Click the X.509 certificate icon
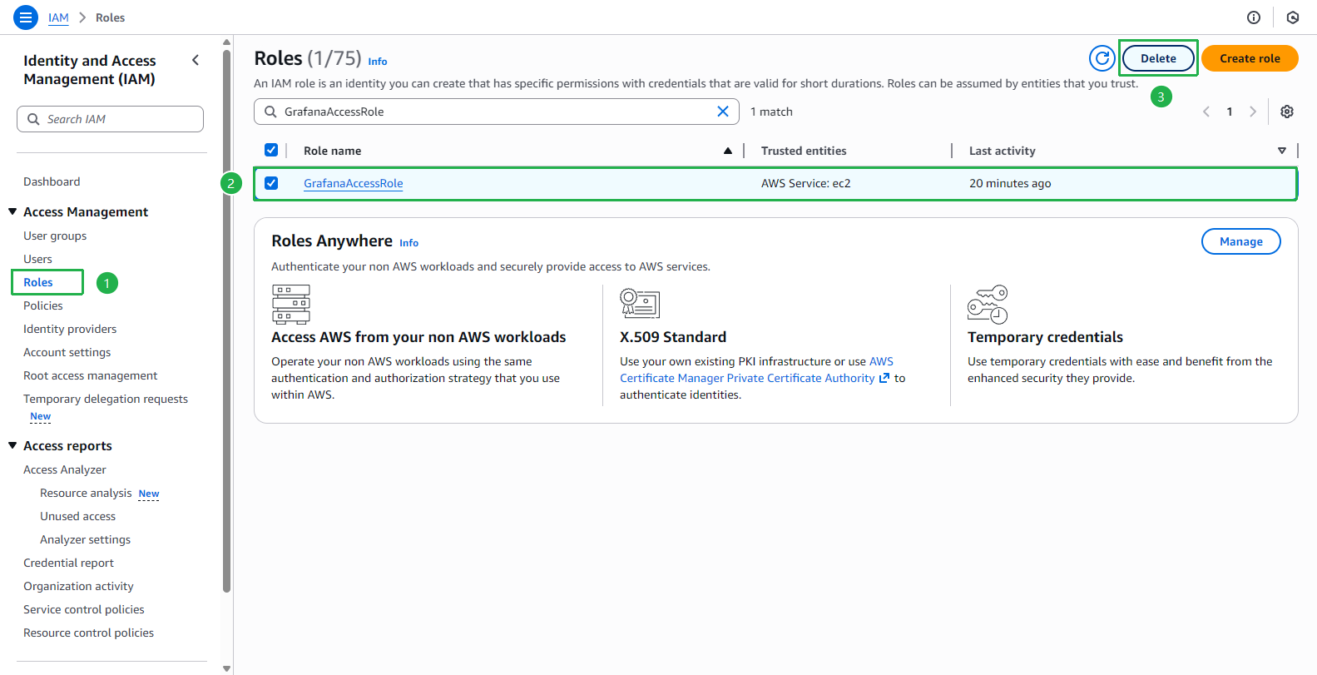This screenshot has width=1317, height=675. pos(640,304)
